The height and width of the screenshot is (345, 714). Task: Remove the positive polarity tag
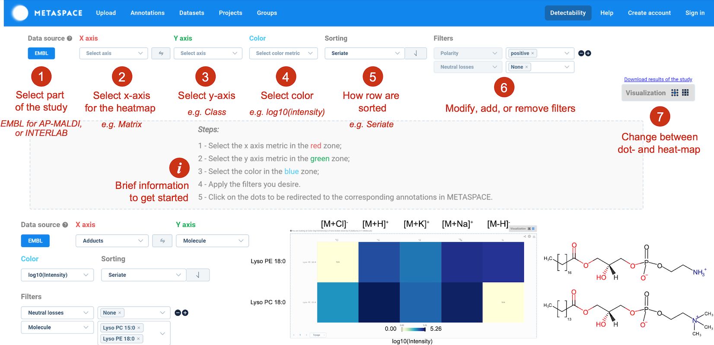click(x=533, y=53)
